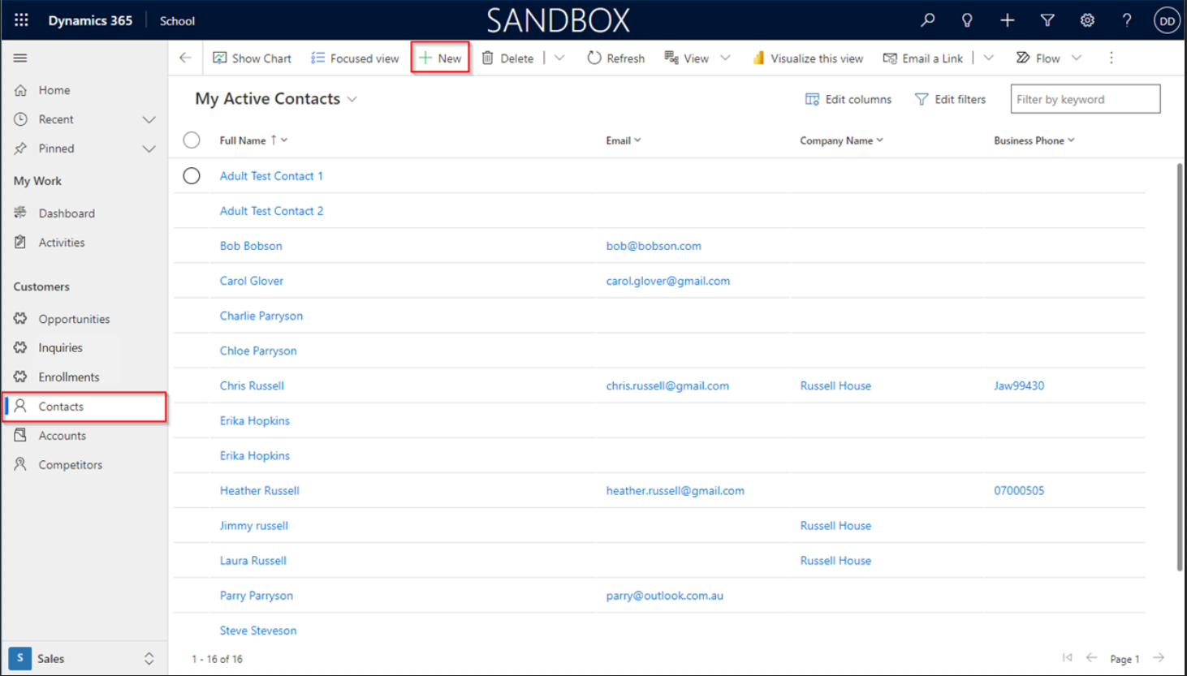Open Opportunities in the sidebar

click(x=74, y=319)
